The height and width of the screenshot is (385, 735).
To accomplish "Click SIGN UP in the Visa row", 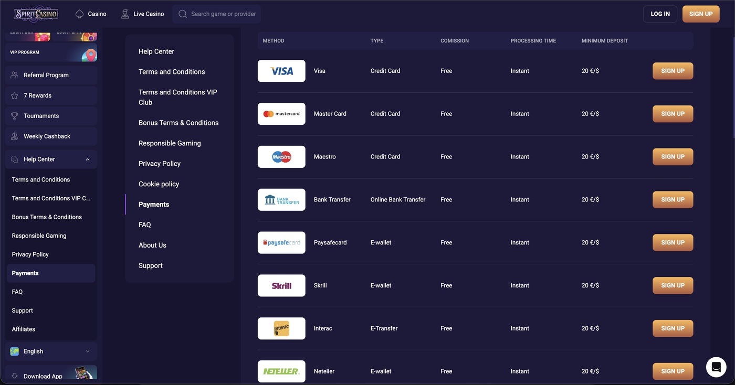I will tap(673, 71).
